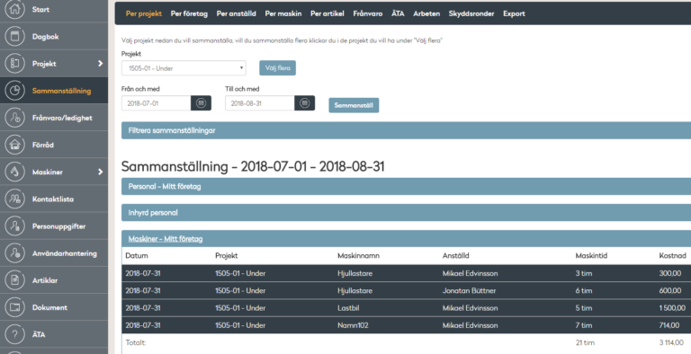Click the Från och med date field
Image resolution: width=691 pixels, height=354 pixels.
(156, 103)
